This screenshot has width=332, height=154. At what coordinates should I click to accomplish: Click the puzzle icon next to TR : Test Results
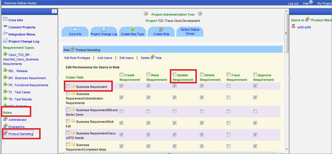[x=5, y=98]
